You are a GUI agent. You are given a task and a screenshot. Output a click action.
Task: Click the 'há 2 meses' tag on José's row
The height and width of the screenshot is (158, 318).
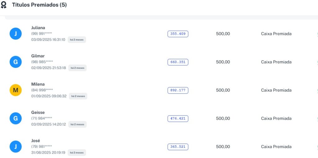77,152
